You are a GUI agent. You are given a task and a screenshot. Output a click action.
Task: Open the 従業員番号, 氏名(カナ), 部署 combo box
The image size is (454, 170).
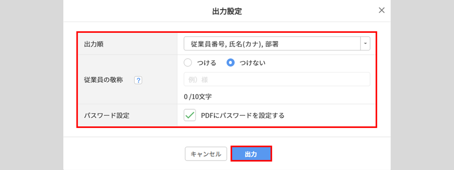(x=272, y=44)
